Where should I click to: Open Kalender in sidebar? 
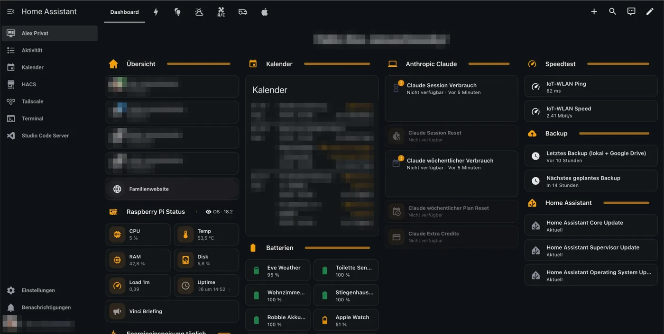point(50,67)
